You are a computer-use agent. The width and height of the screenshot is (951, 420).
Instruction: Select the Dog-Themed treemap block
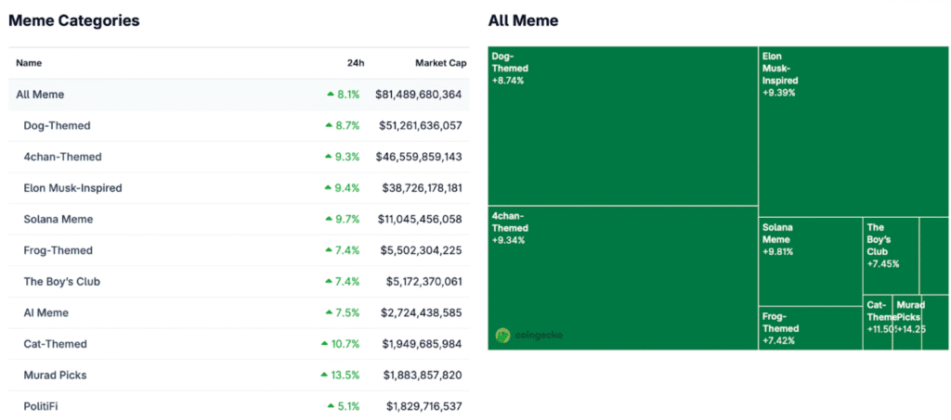(x=622, y=125)
